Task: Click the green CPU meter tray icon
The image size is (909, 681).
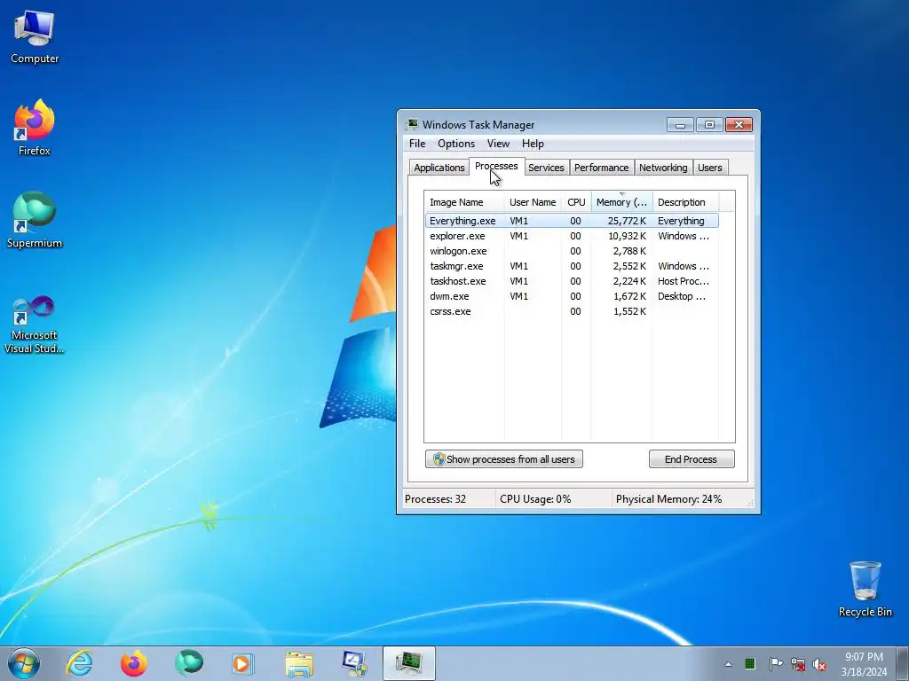Action: (x=750, y=663)
